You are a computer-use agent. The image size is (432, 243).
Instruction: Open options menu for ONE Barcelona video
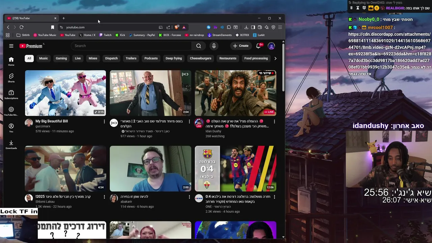pos(274,197)
